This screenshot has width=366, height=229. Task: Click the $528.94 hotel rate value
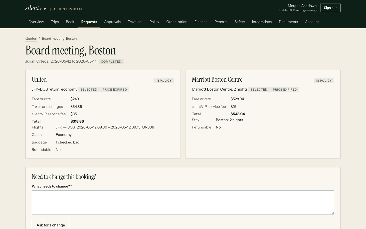237,99
